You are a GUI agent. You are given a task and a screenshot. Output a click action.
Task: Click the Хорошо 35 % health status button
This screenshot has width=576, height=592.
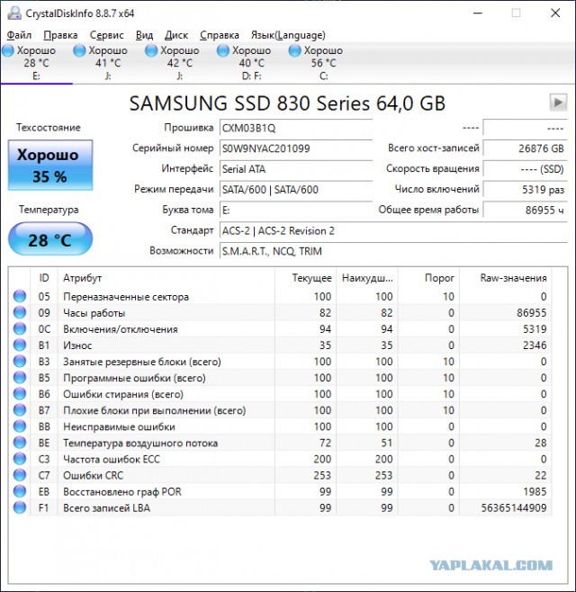coord(50,165)
